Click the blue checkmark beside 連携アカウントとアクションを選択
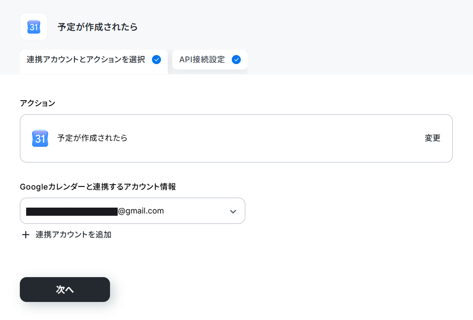473x320 pixels. pos(156,60)
